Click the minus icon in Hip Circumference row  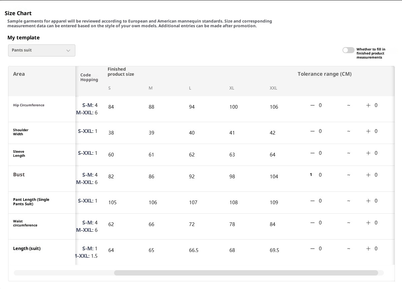tap(312, 105)
